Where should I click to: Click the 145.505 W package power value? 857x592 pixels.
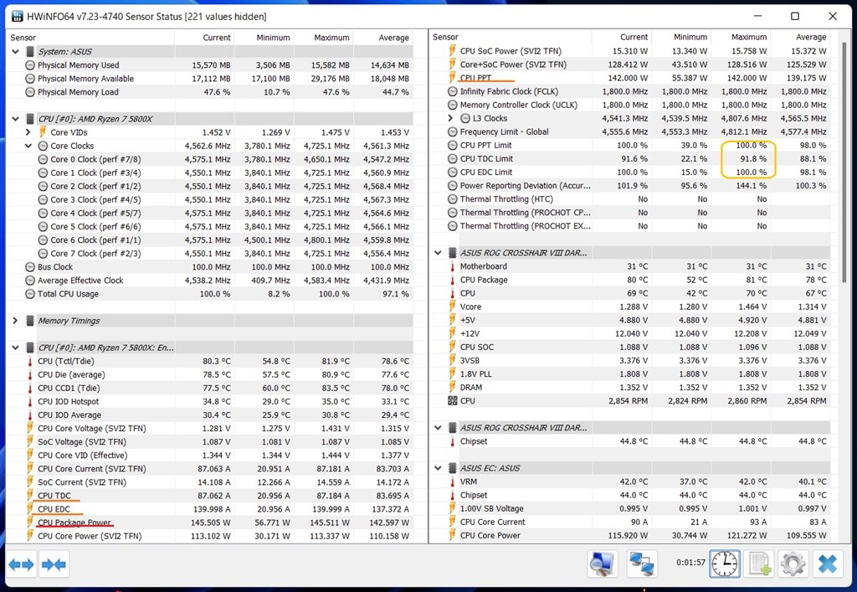[210, 523]
